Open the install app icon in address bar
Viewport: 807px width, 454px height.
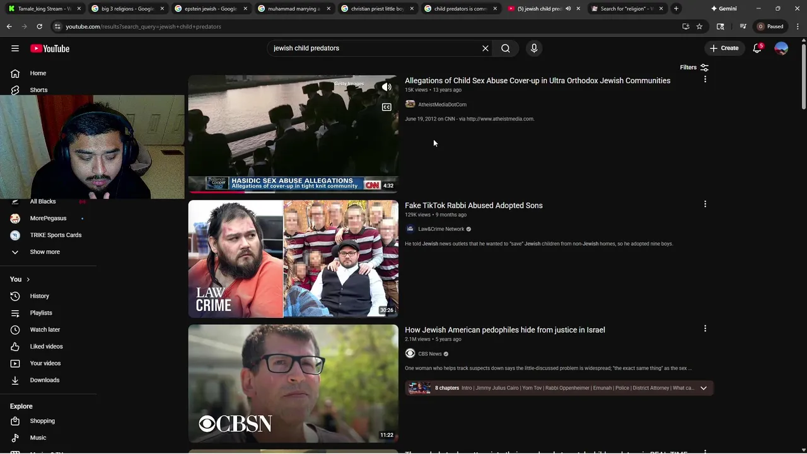coord(685,26)
